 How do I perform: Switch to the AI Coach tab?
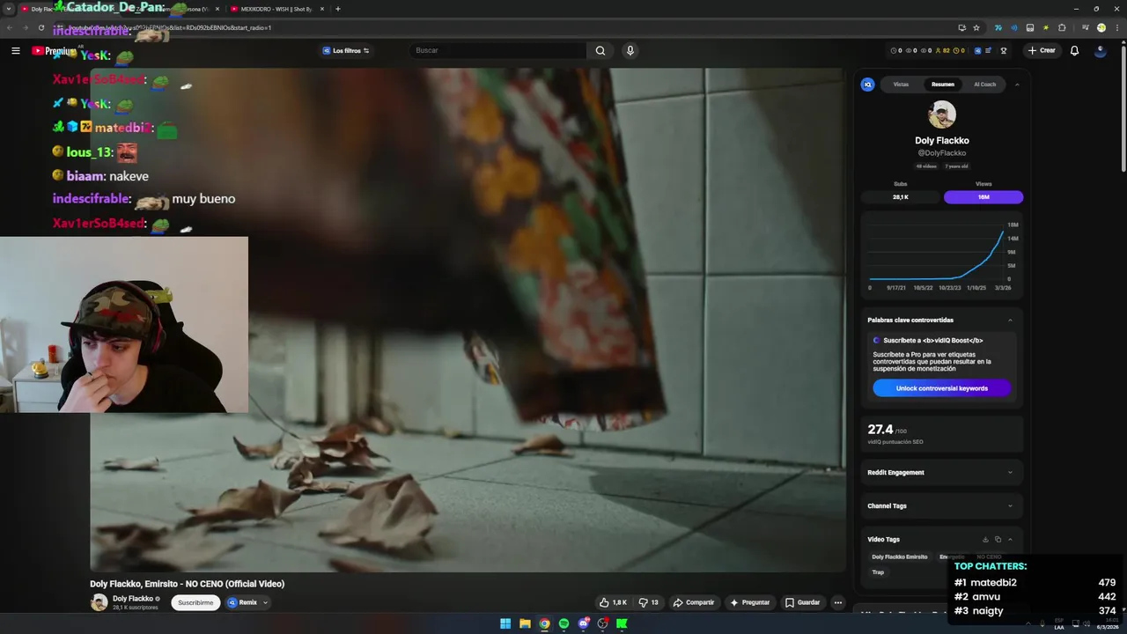click(x=984, y=85)
